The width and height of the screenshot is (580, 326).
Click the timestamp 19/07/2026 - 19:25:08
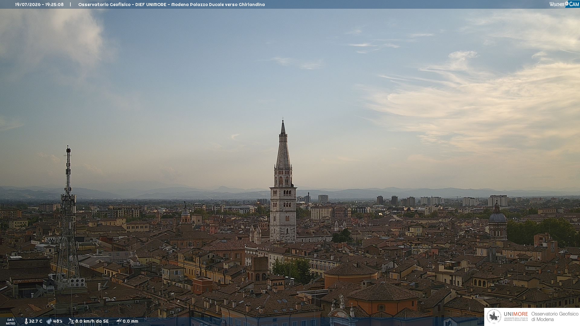pos(39,5)
